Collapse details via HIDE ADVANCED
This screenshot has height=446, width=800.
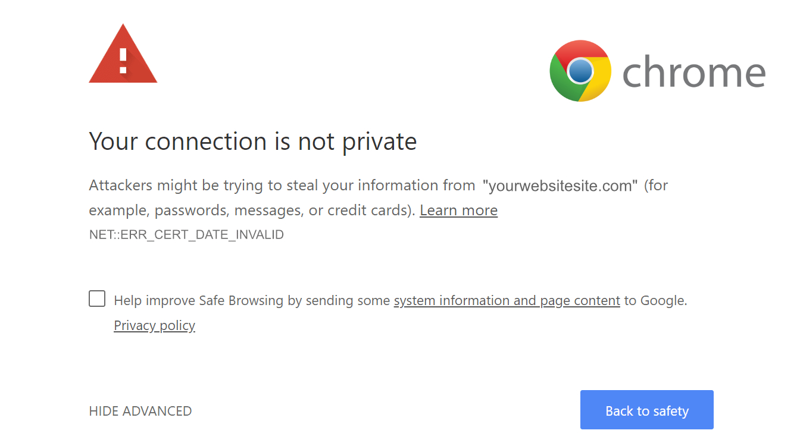point(140,411)
